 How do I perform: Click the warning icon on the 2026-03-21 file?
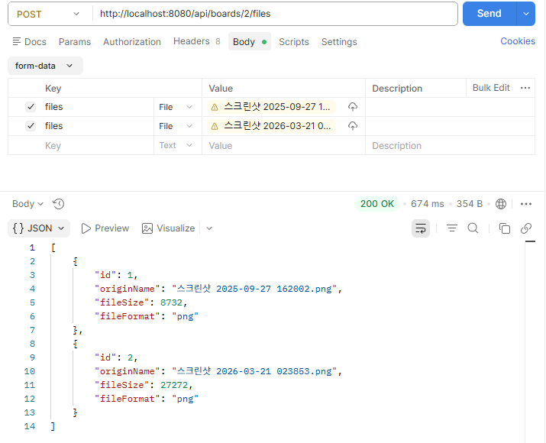(215, 126)
